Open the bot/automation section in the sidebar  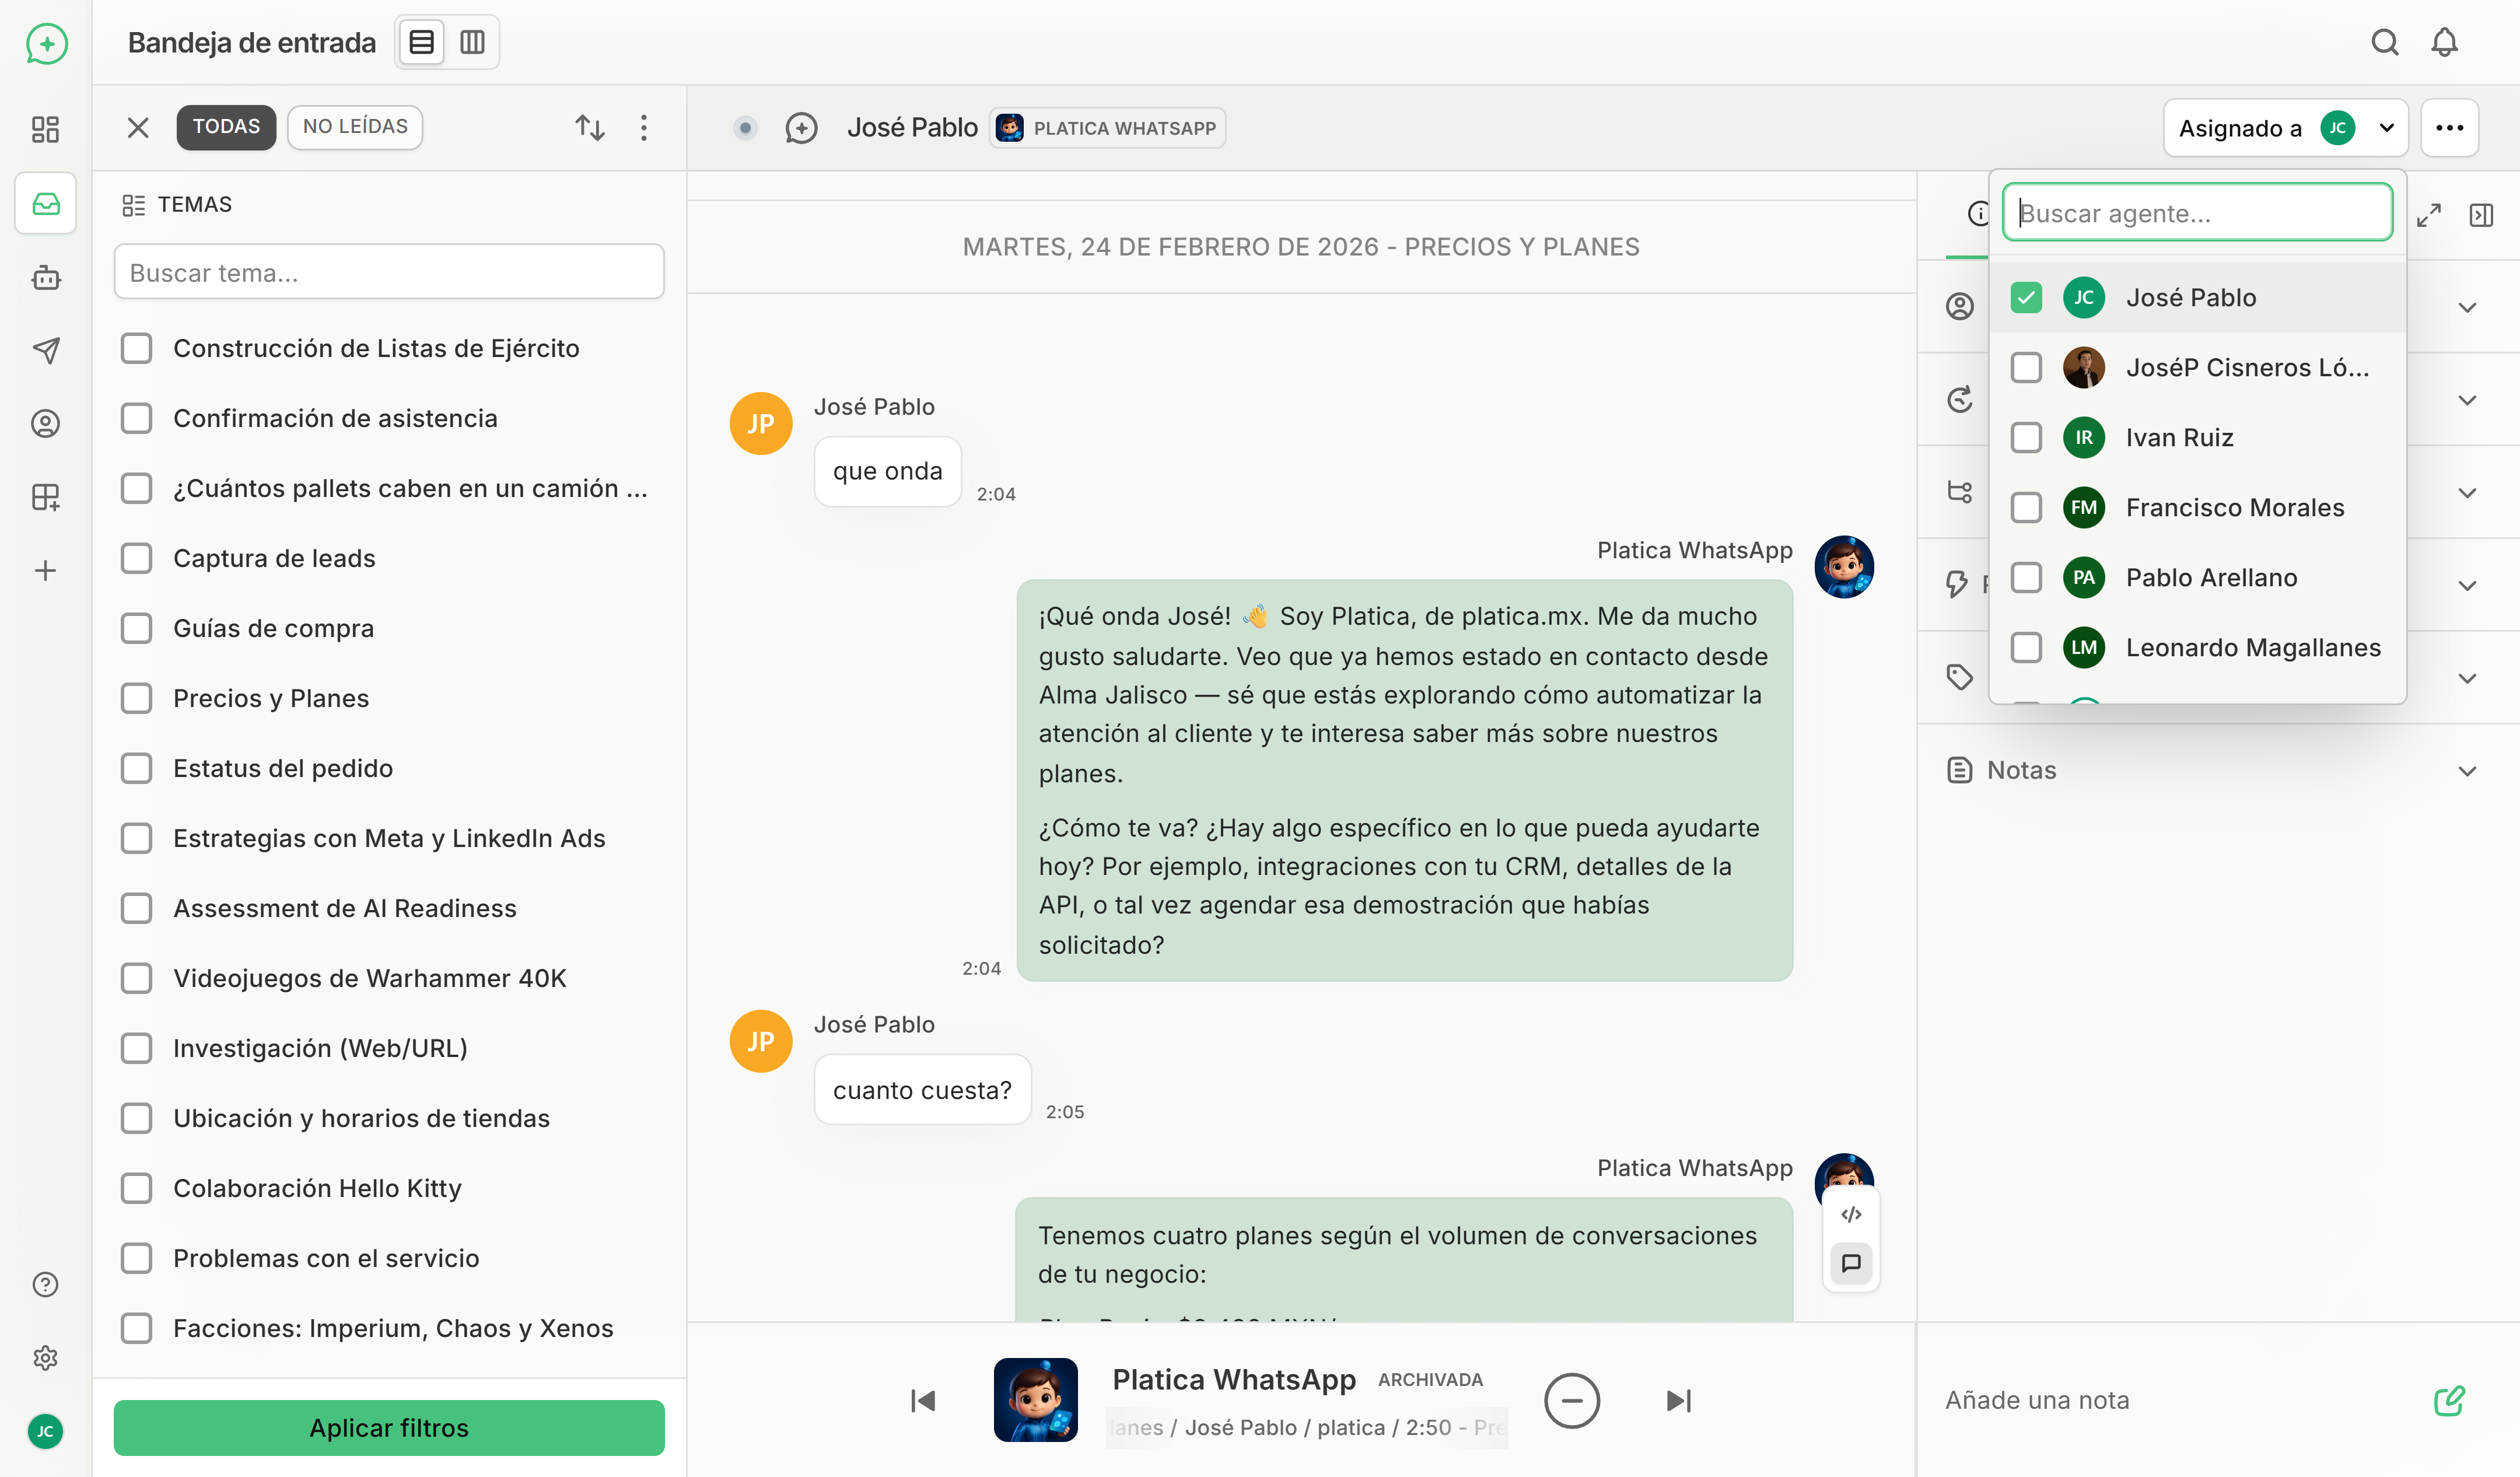[45, 278]
